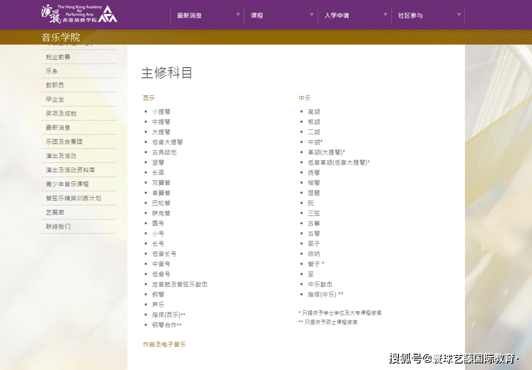
Task: Expand the 入学申请 dropdown arrow
Action: click(385, 15)
